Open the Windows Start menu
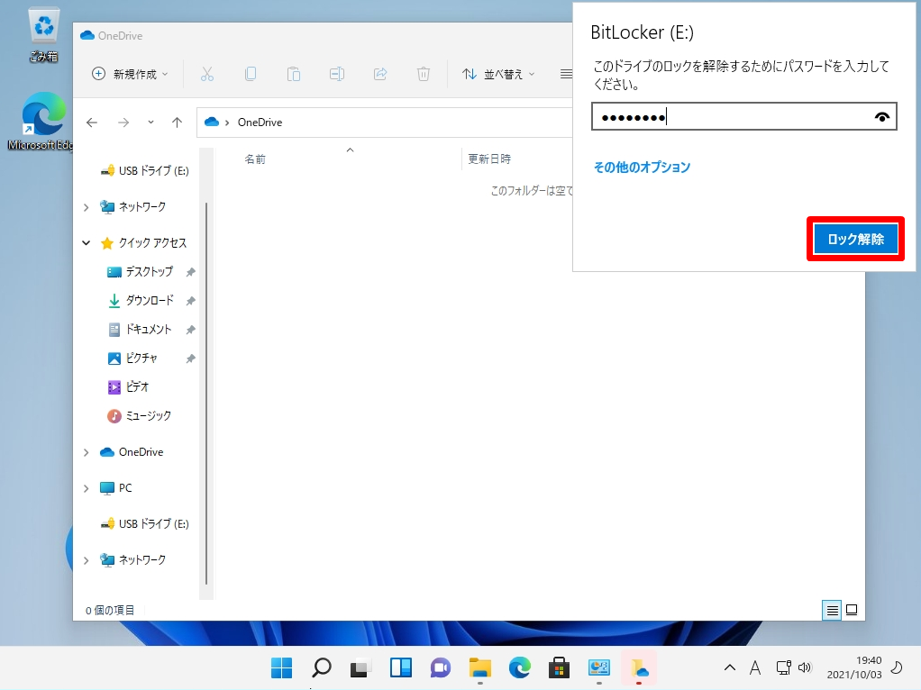The width and height of the screenshot is (921, 690). [x=281, y=667]
